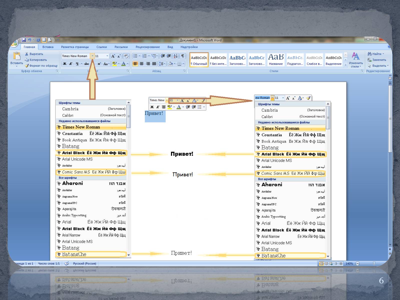Screen dimensions: 400x300
Task: Open line spacing dropdown
Action: pyautogui.click(x=162, y=64)
